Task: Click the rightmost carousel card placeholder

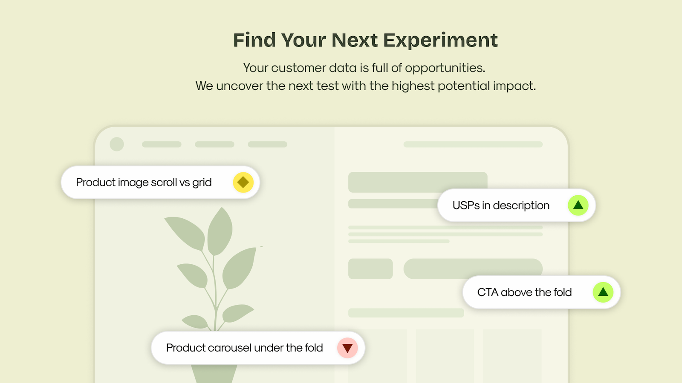Action: (x=512, y=356)
